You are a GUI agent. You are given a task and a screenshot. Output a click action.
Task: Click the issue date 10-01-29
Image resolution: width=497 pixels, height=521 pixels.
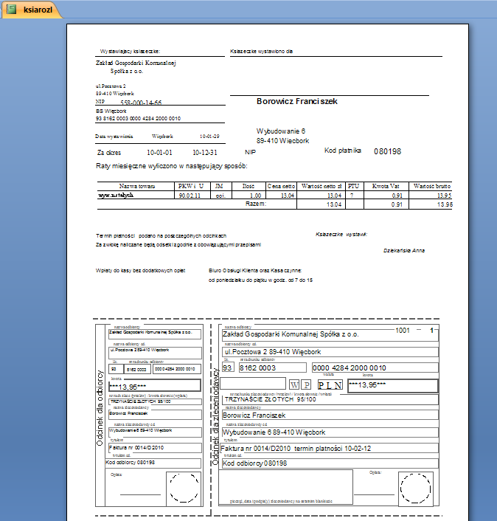coord(209,137)
